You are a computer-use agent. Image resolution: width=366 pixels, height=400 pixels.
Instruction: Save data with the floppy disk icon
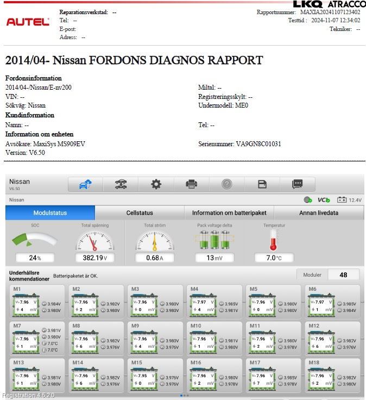pyautogui.click(x=262, y=184)
